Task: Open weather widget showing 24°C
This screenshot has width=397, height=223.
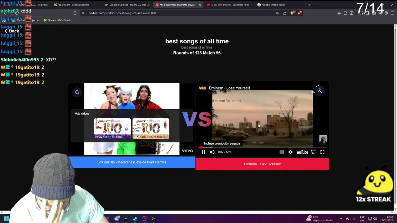Action: (x=319, y=219)
